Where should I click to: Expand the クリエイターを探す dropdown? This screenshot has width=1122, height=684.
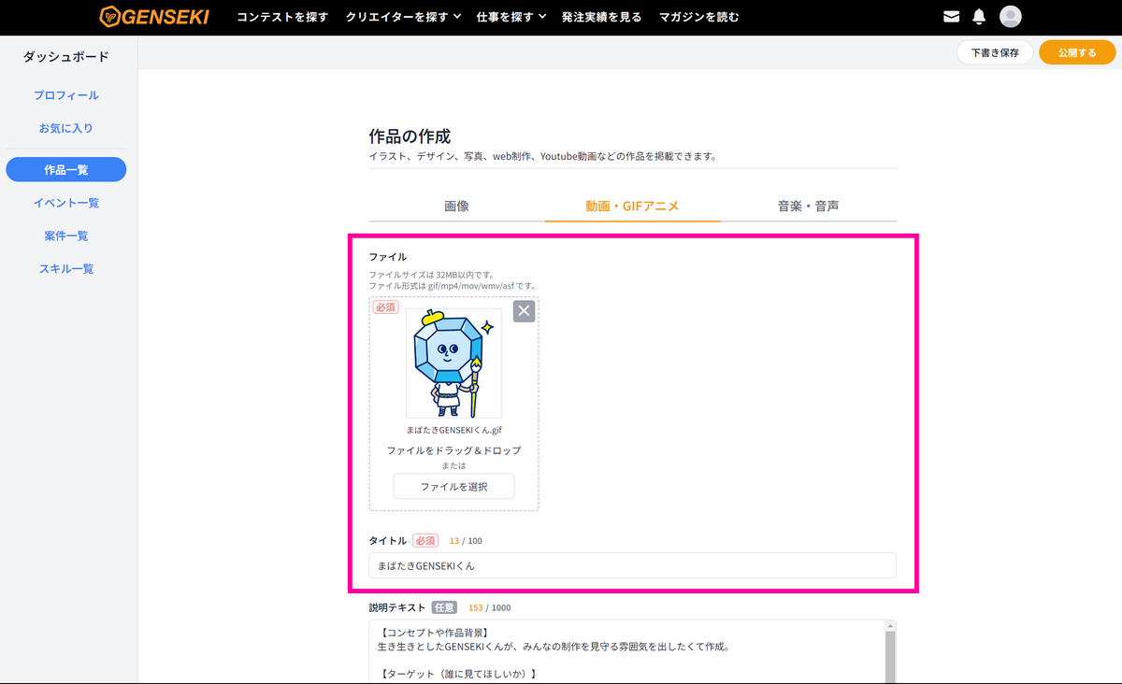[x=403, y=17]
